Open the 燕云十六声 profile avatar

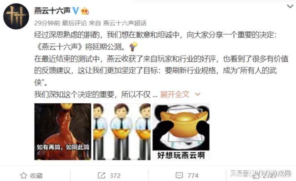click(x=16, y=16)
